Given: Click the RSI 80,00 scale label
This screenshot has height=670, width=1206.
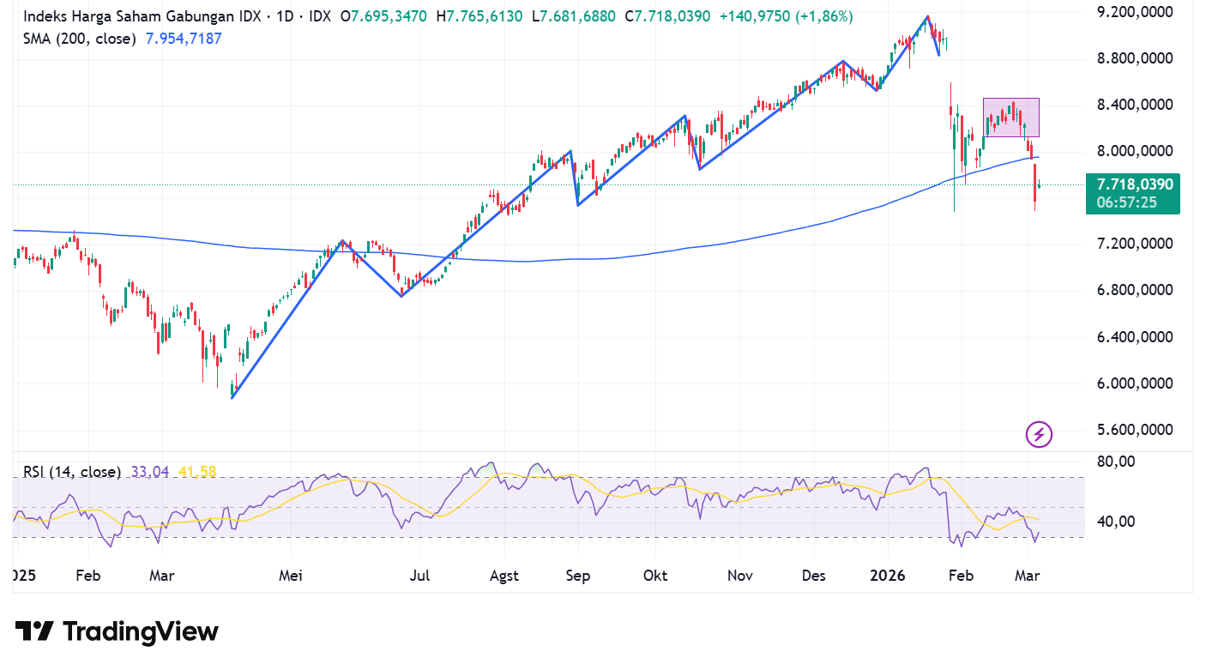Looking at the screenshot, I should pos(1114,462).
